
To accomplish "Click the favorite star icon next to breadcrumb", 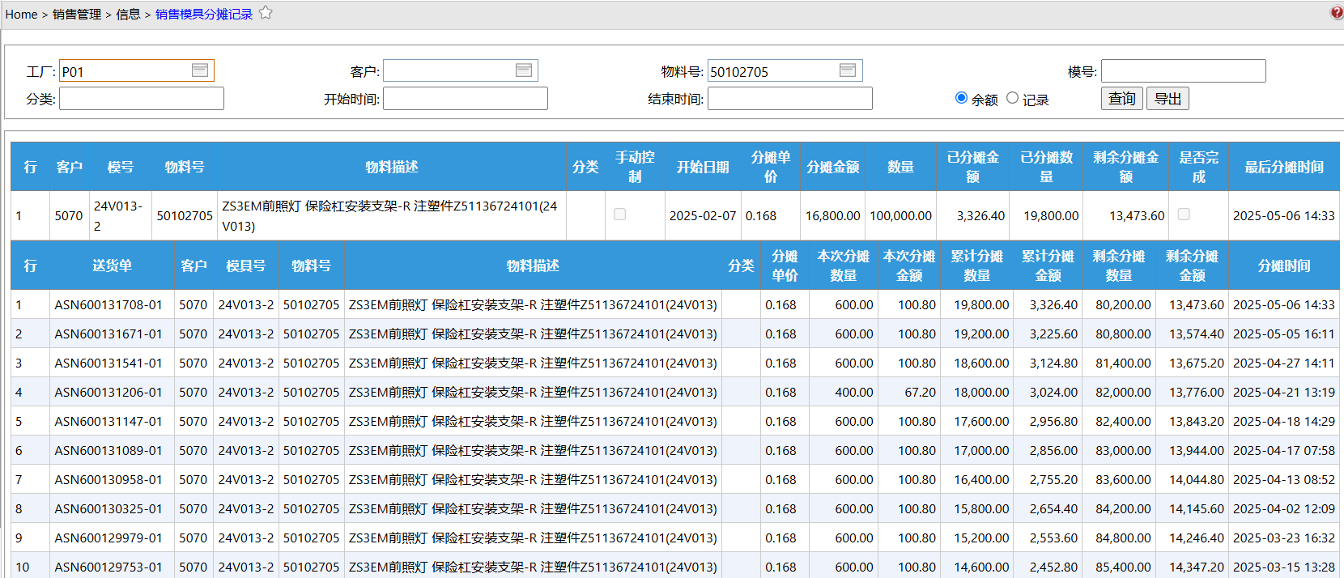I will pos(266,13).
